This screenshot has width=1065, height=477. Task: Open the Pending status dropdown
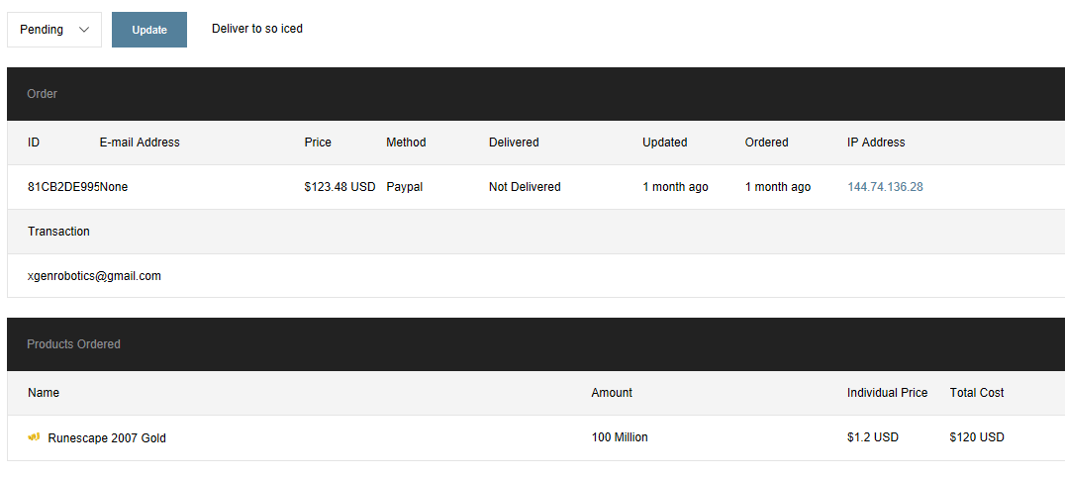click(54, 30)
